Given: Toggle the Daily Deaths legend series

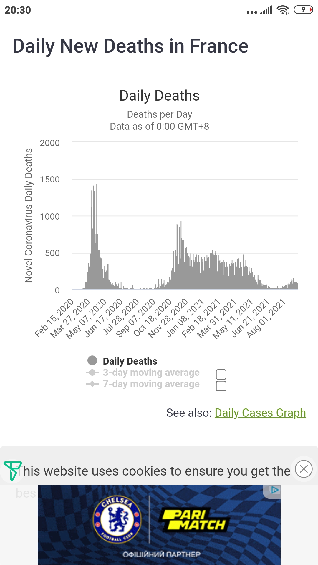Looking at the screenshot, I should point(130,361).
